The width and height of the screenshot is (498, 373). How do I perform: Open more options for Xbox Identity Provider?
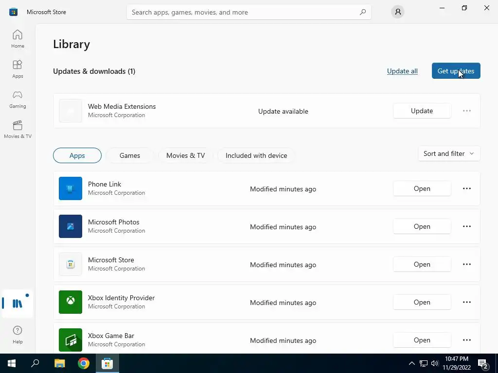pos(467,302)
